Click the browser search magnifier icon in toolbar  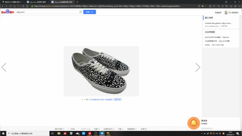223,6
